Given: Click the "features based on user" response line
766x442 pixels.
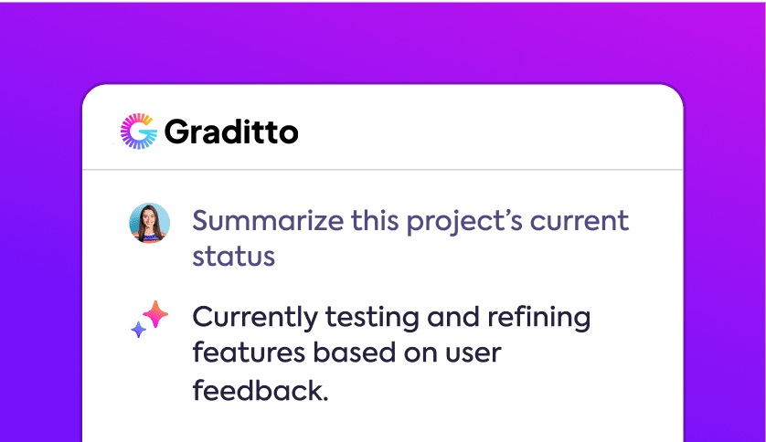Looking at the screenshot, I should coord(346,353).
